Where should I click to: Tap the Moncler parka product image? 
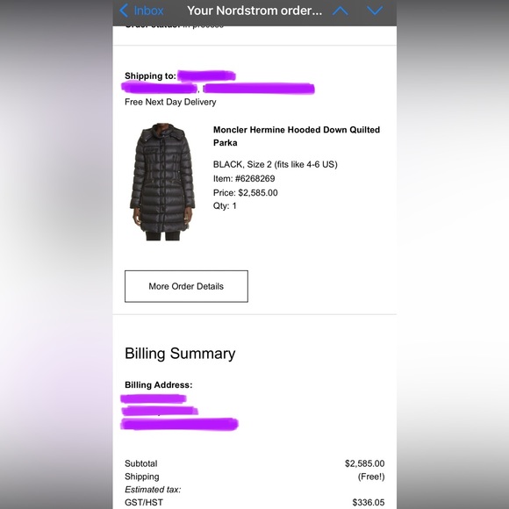[162, 182]
